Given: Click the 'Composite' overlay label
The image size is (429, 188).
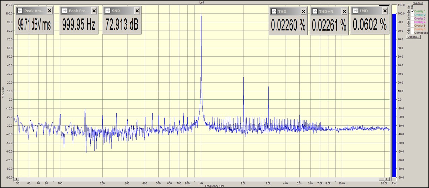Looking at the screenshot, I should (421, 33).
